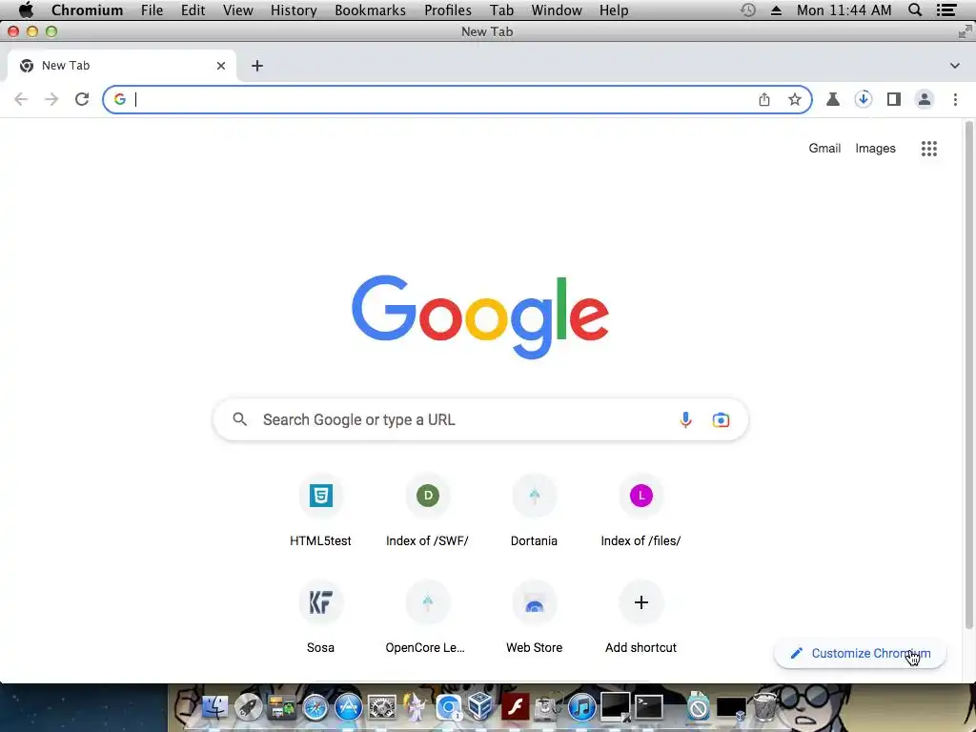
Task: Open the downloads toolbar icon
Action: pos(864,99)
